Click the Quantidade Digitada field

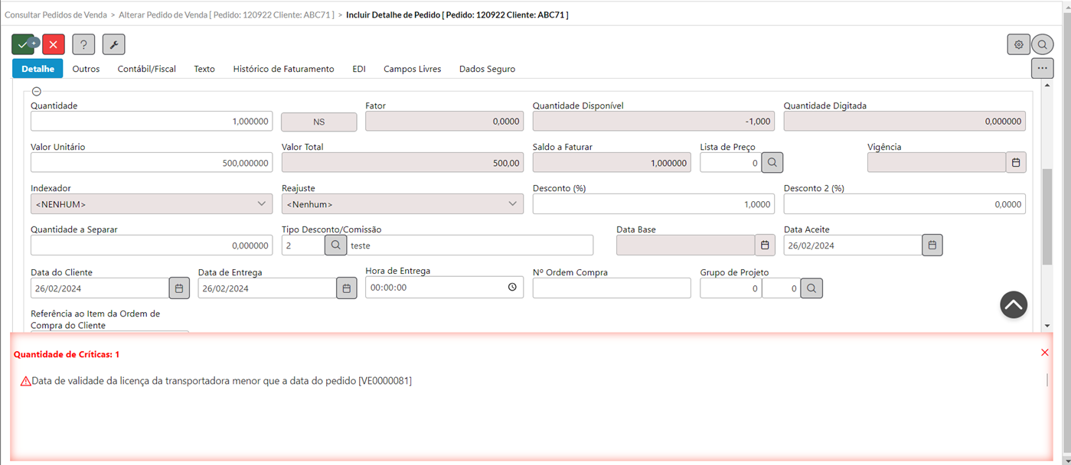click(905, 121)
